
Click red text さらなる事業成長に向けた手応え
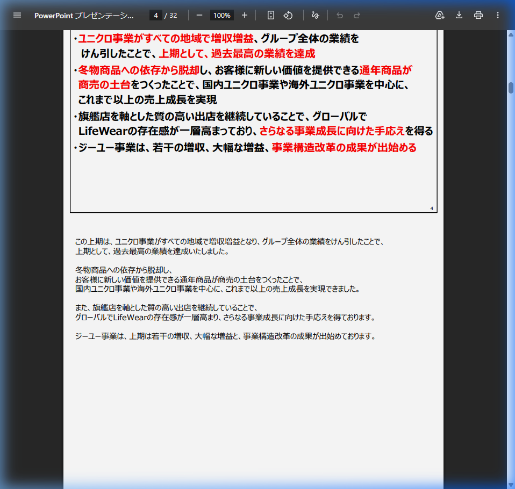point(332,131)
